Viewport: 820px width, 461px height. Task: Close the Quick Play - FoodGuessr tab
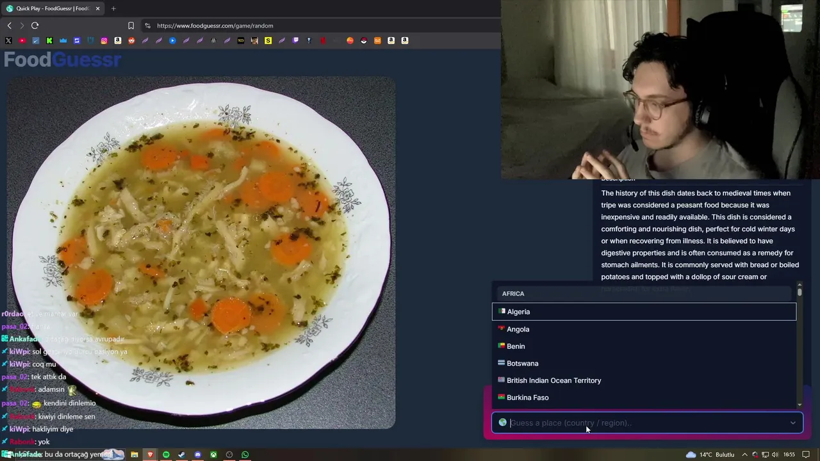coord(97,8)
